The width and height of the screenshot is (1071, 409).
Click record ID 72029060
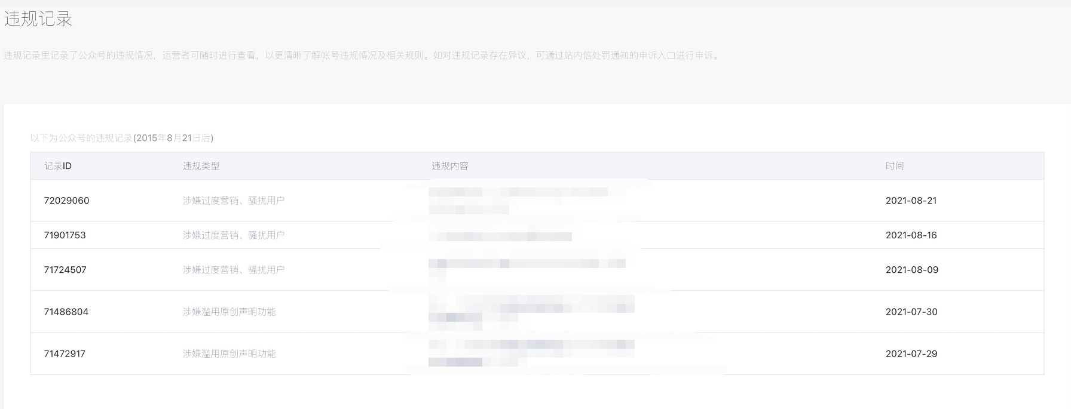pyautogui.click(x=66, y=201)
